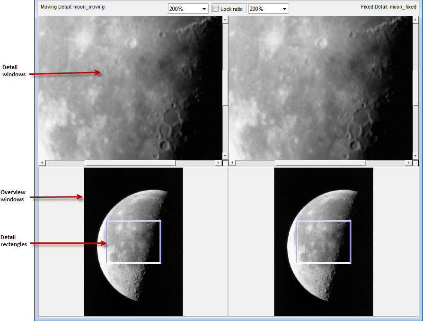Enable the Lock ratio checkbox
Image resolution: width=423 pixels, height=321 pixels.
point(216,9)
